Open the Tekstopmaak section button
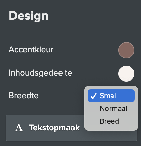Screen dimensions: 141x146 click(x=71, y=128)
